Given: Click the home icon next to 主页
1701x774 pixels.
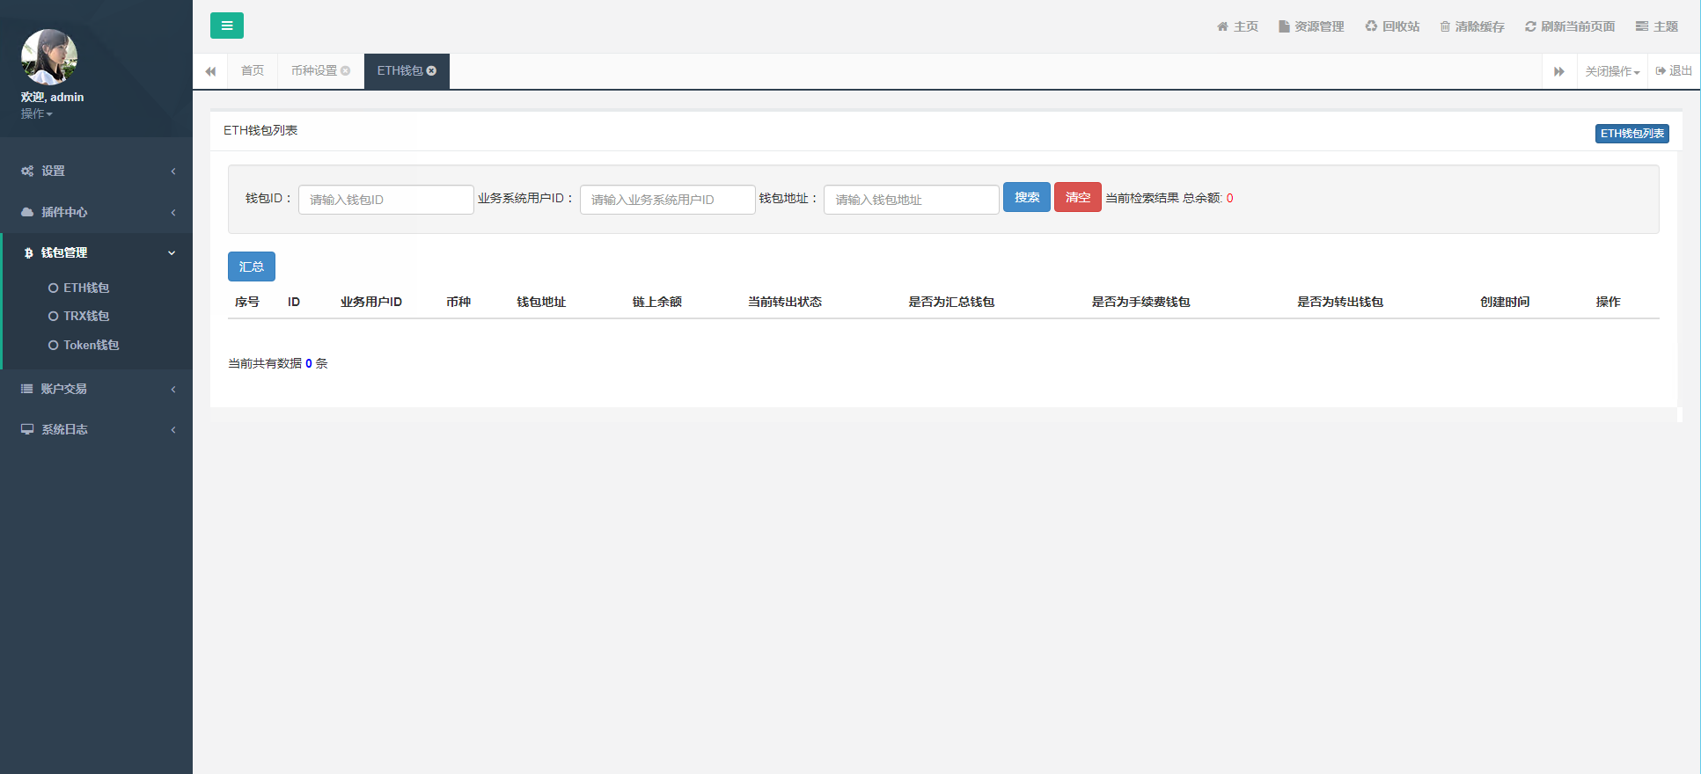Looking at the screenshot, I should (1222, 26).
